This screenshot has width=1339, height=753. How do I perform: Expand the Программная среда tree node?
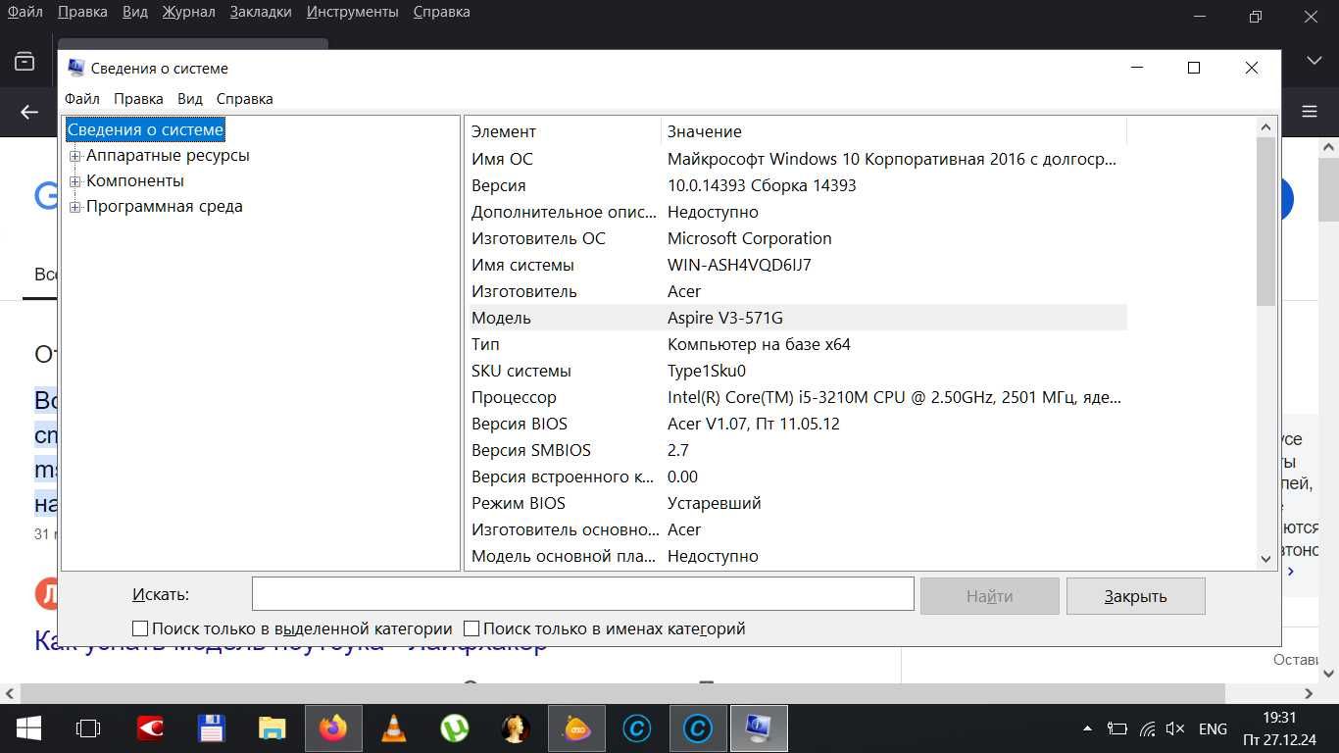tap(74, 207)
